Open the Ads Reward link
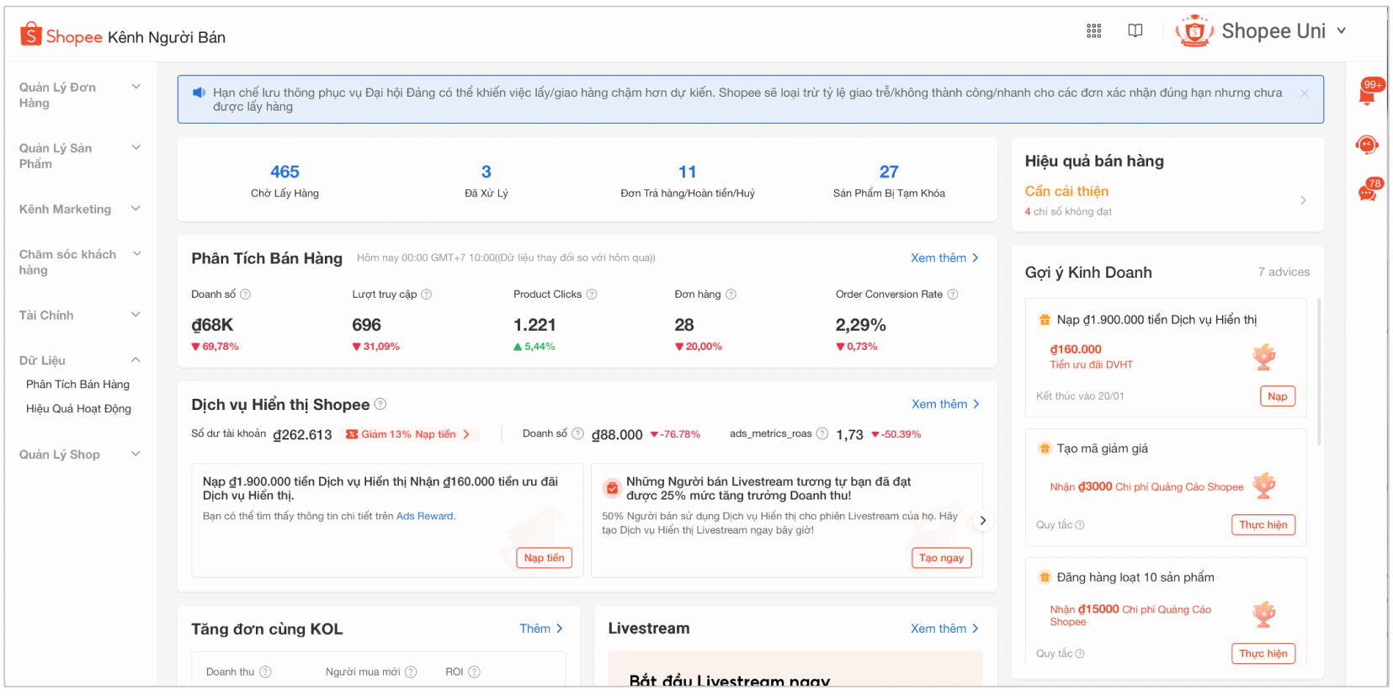The image size is (1393, 696). (424, 517)
